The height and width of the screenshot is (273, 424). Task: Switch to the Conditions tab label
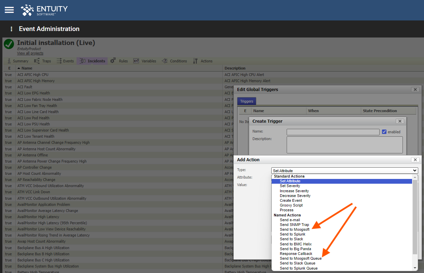(178, 61)
